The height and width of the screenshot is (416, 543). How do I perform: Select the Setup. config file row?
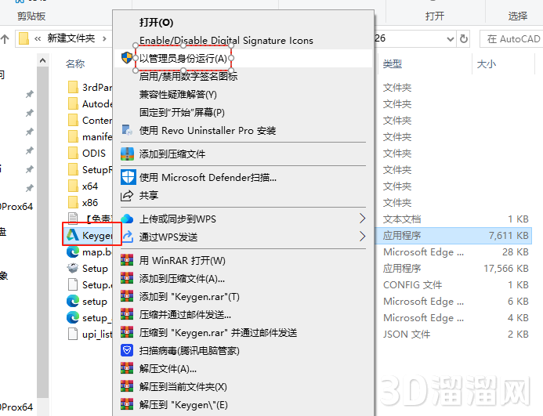[89, 284]
